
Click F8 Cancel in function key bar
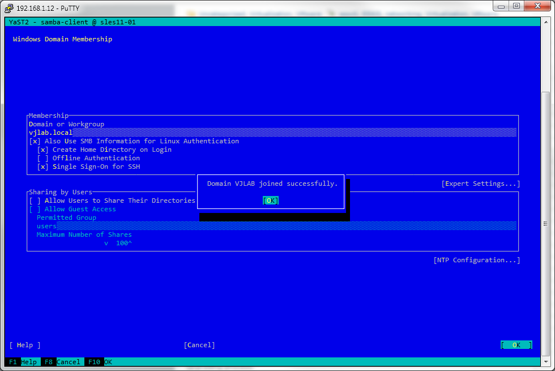tap(61, 362)
